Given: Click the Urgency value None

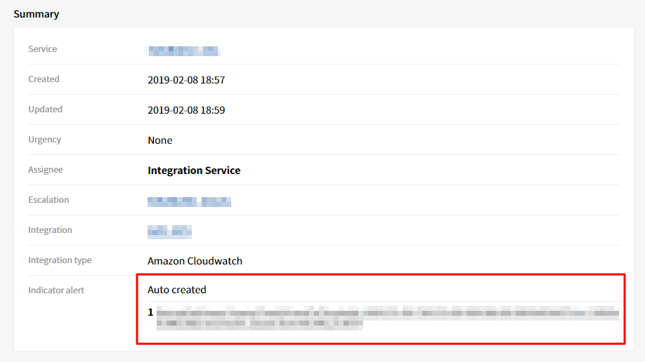Looking at the screenshot, I should [159, 140].
